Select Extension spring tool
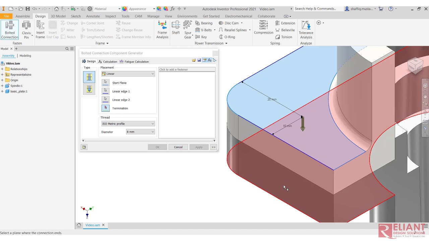 pyautogui.click(x=285, y=23)
